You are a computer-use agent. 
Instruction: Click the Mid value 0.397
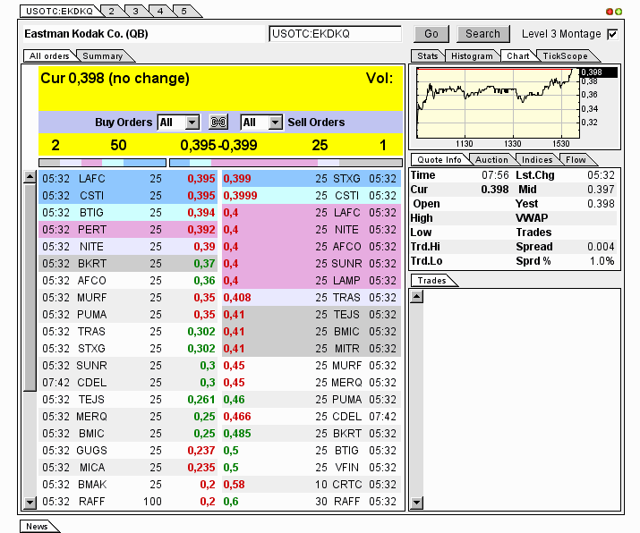[x=601, y=190]
